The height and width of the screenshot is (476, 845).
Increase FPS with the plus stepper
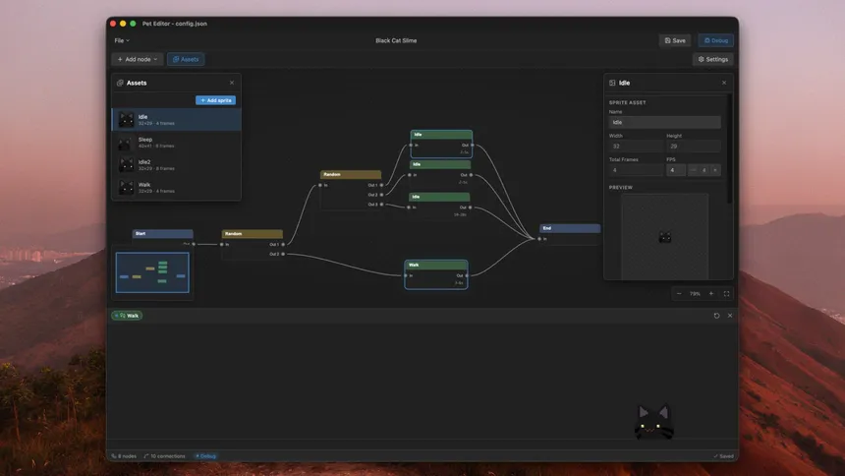(715, 170)
